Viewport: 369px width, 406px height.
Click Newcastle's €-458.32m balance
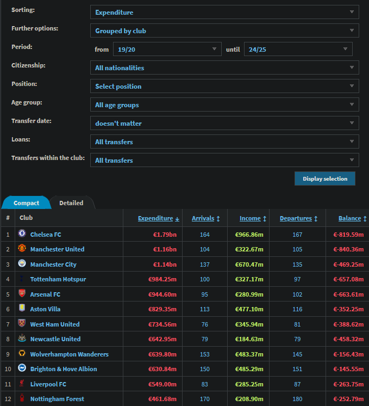tap(348, 339)
